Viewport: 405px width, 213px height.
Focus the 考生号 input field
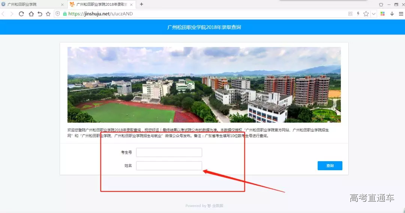[x=169, y=152]
